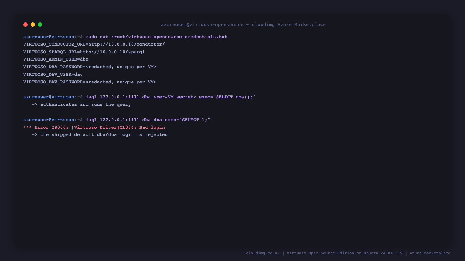Click the terminal title azureuser@virtuoso-opensource
The height and width of the screenshot is (261, 465).
coord(243,25)
